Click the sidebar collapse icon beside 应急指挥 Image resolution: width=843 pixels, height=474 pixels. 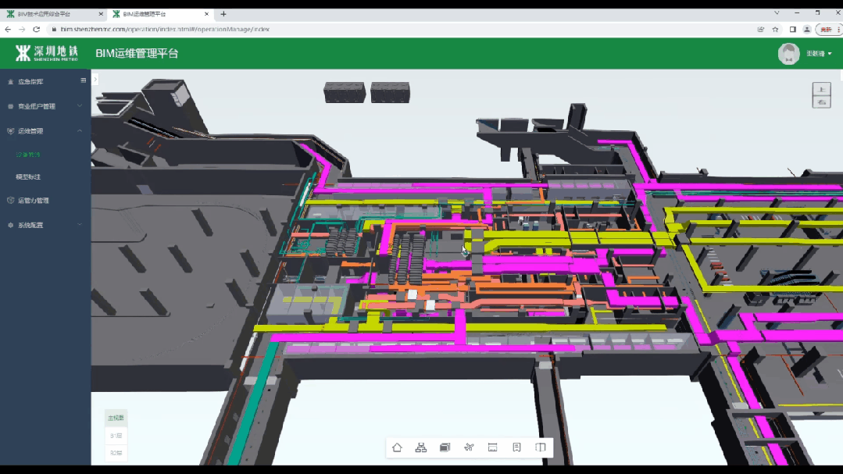tap(84, 80)
